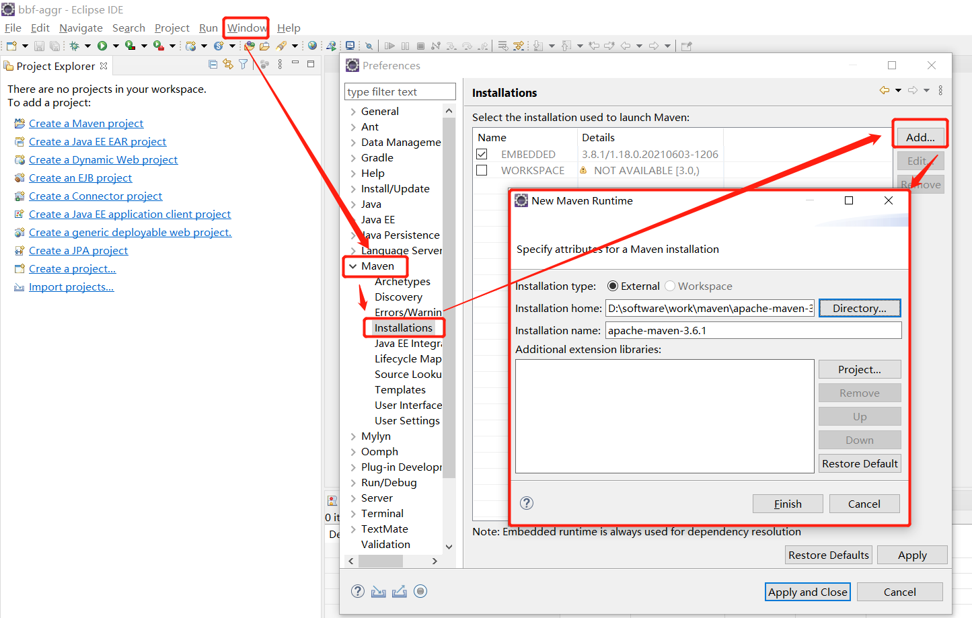The width and height of the screenshot is (972, 618).
Task: Click the Create a Maven project link
Action: pyautogui.click(x=86, y=123)
